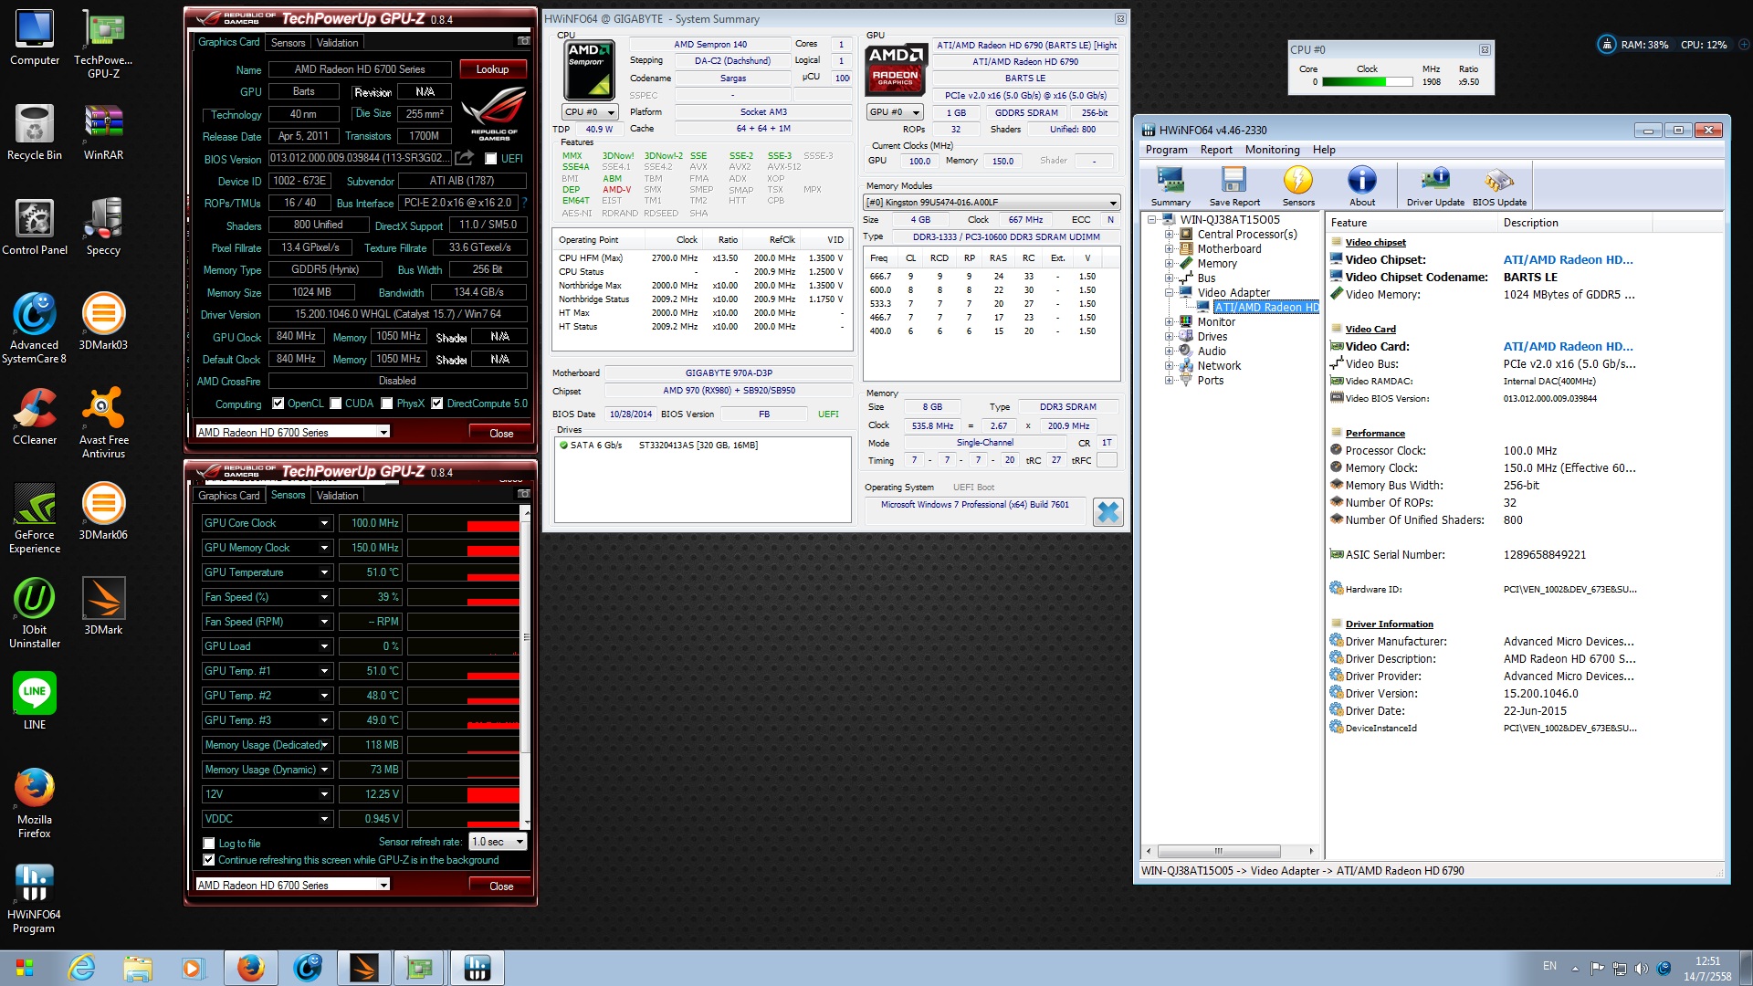Open the About icon in HWiNFO64
The height and width of the screenshot is (986, 1753).
click(1361, 185)
